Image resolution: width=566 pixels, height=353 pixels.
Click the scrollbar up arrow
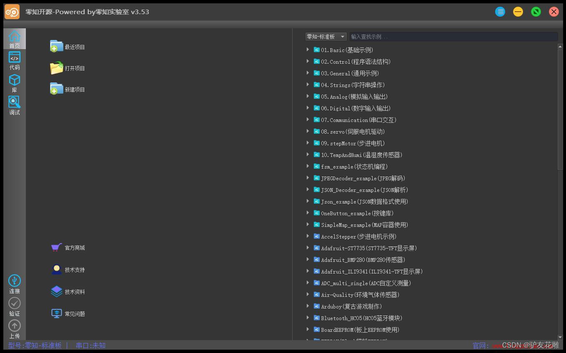point(560,47)
